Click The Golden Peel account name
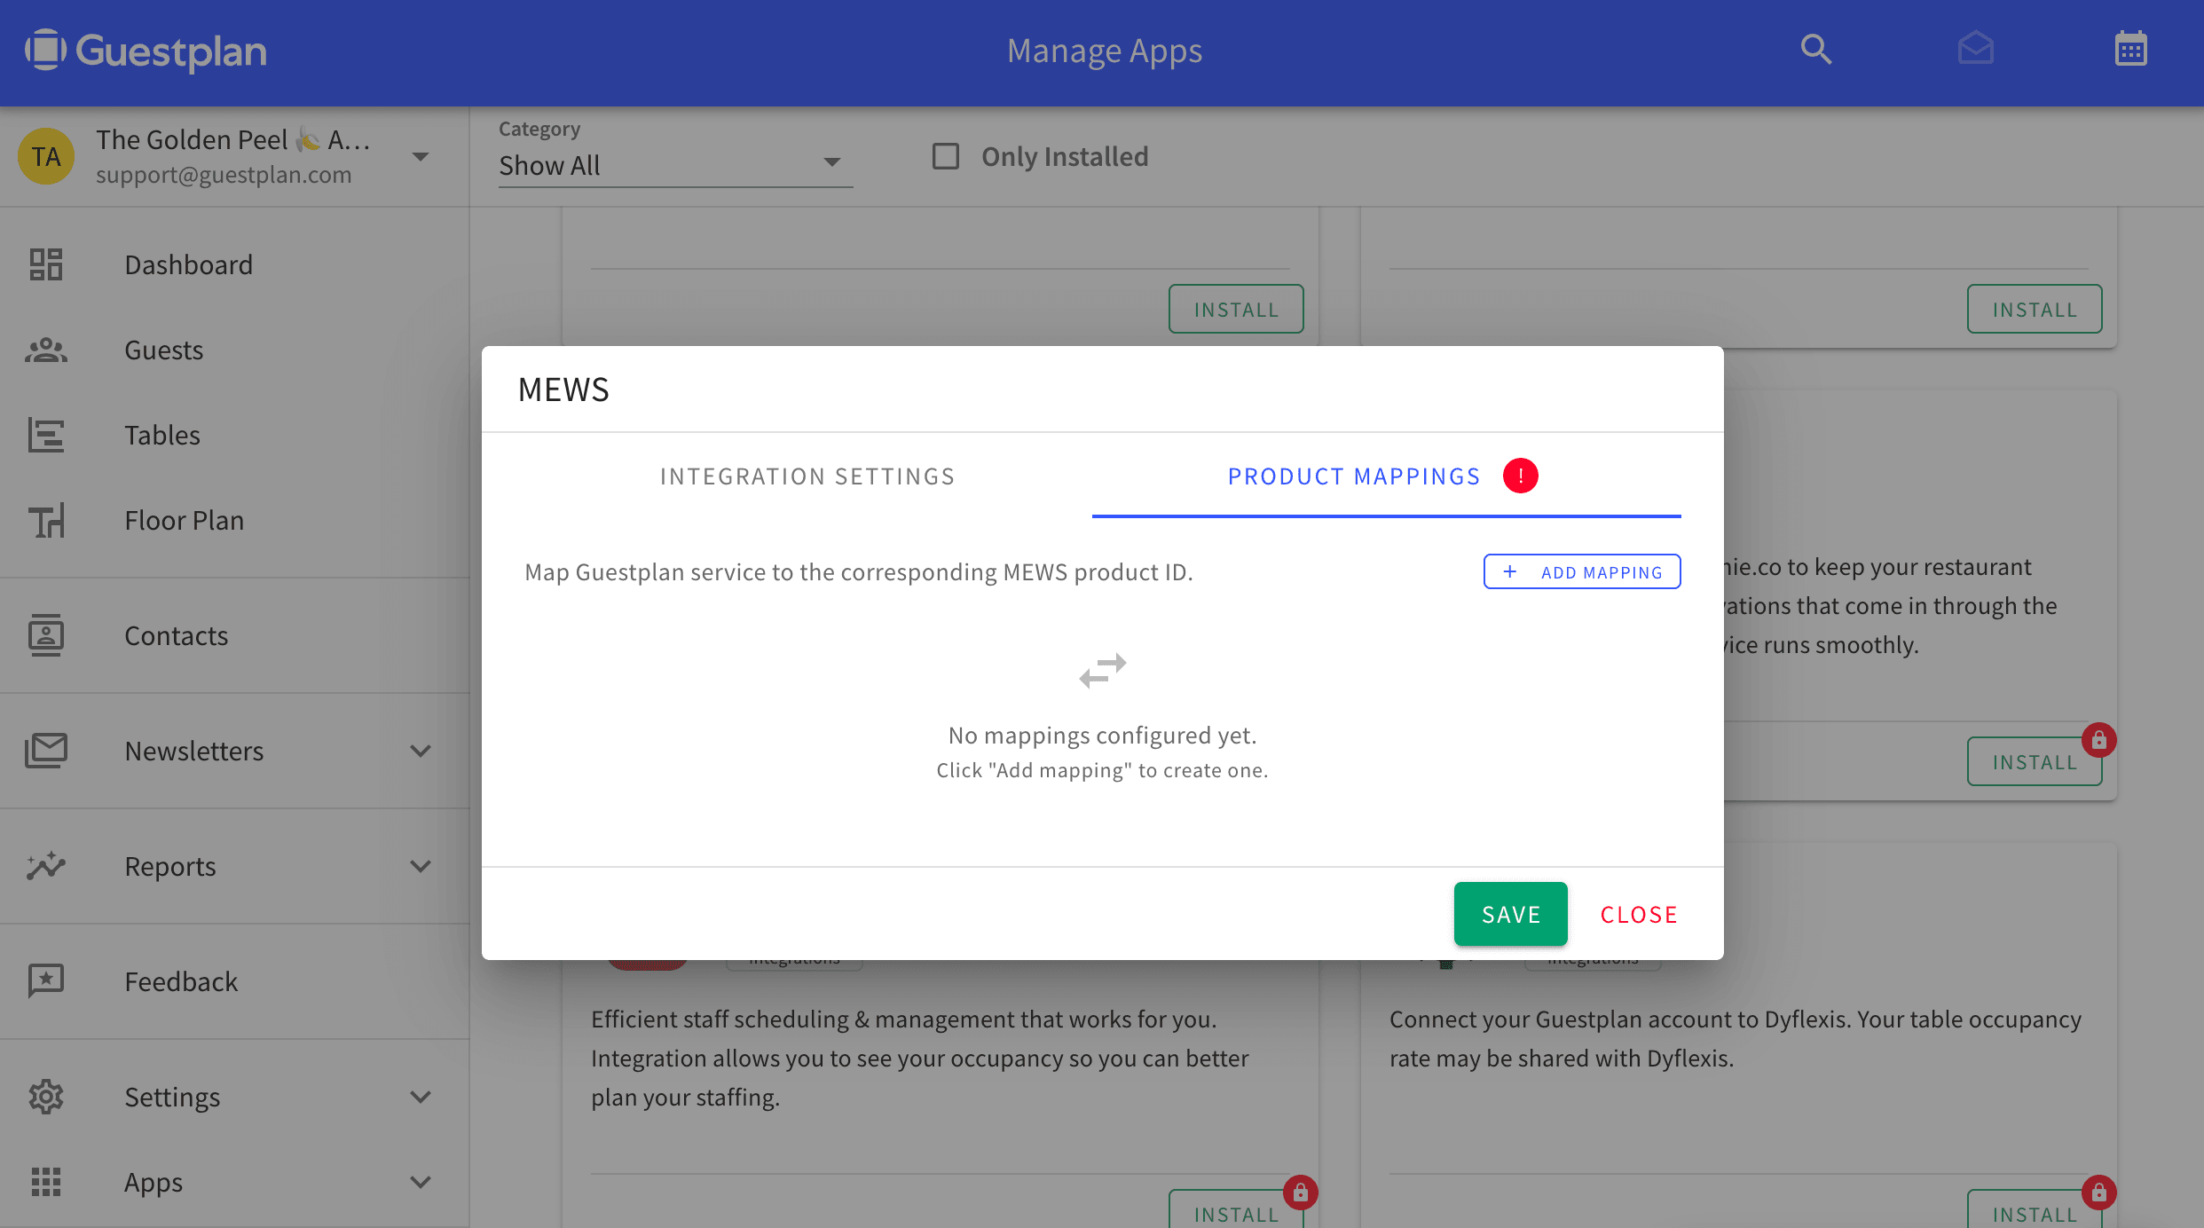This screenshot has width=2204, height=1228. [x=233, y=139]
